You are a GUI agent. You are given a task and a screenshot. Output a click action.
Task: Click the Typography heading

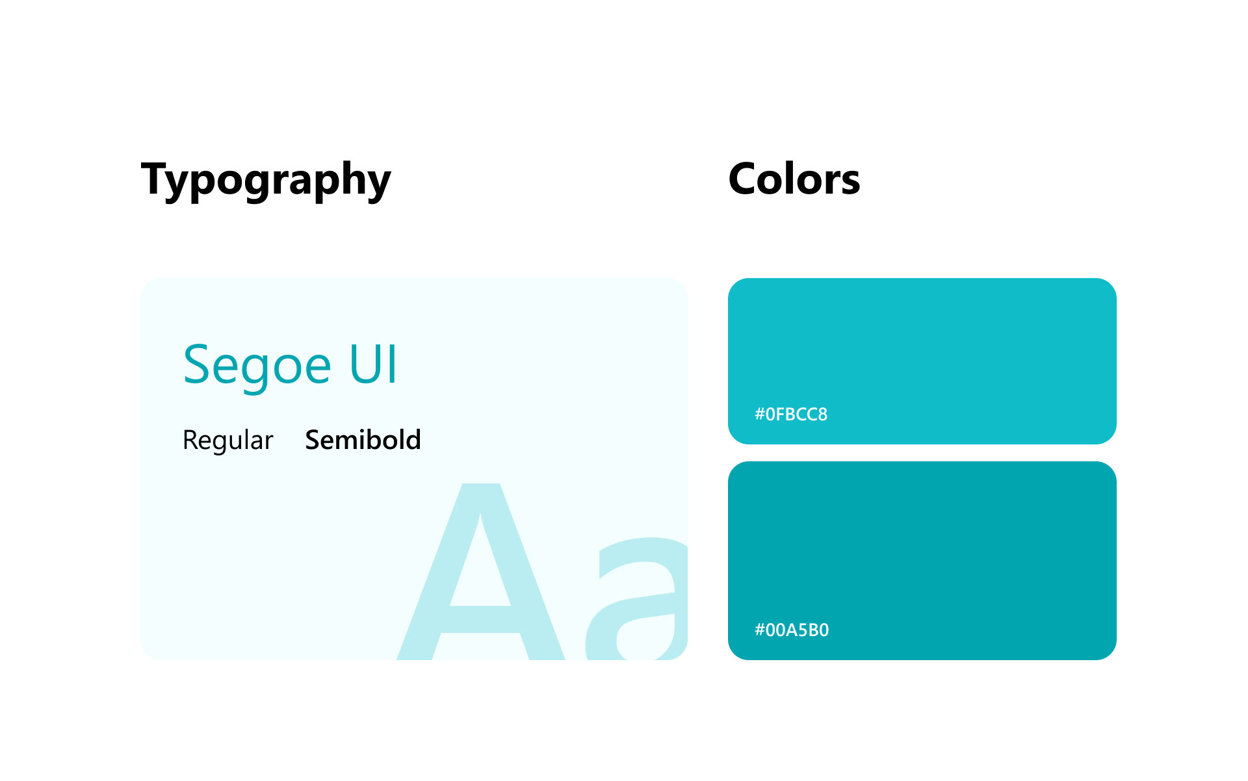tap(266, 179)
